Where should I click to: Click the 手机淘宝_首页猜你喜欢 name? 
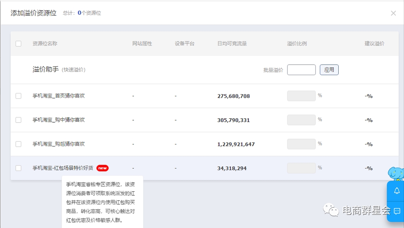coord(58,96)
